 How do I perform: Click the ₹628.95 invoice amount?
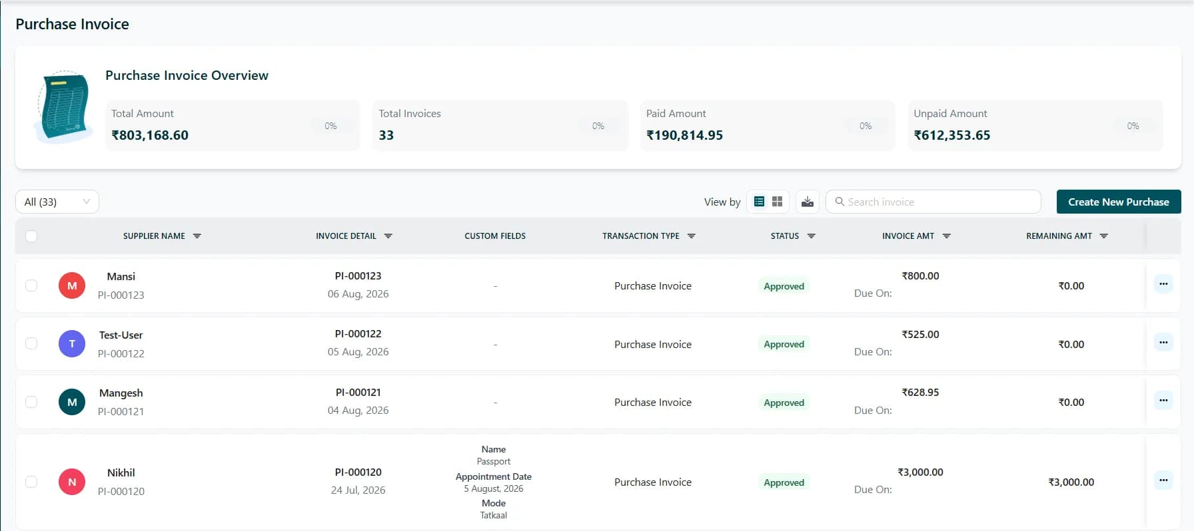pyautogui.click(x=920, y=393)
